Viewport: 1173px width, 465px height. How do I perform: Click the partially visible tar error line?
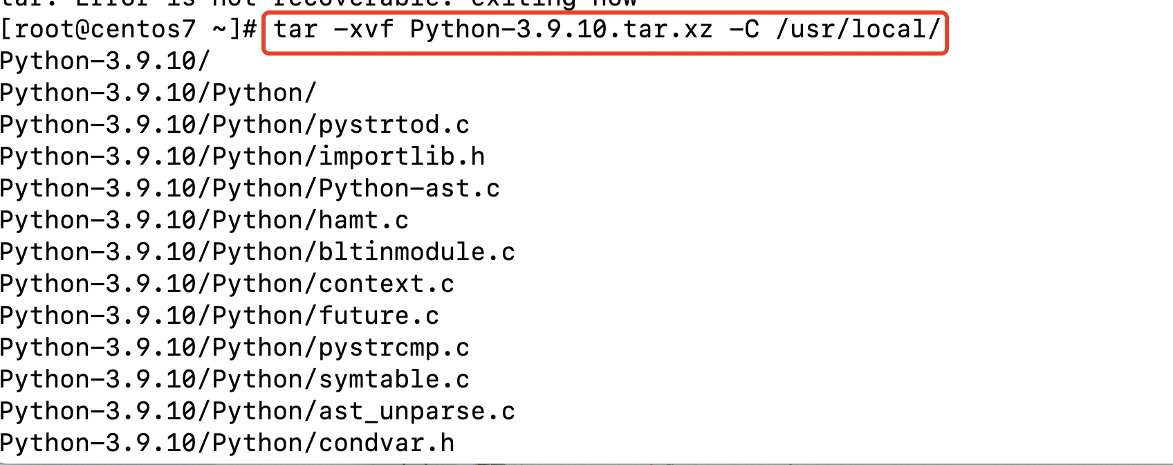(x=318, y=3)
